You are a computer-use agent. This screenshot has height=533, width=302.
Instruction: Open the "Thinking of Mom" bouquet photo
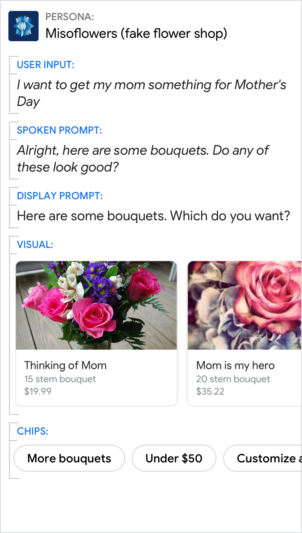(x=96, y=305)
